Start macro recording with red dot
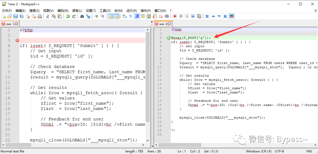318x154 pixels. [175, 16]
